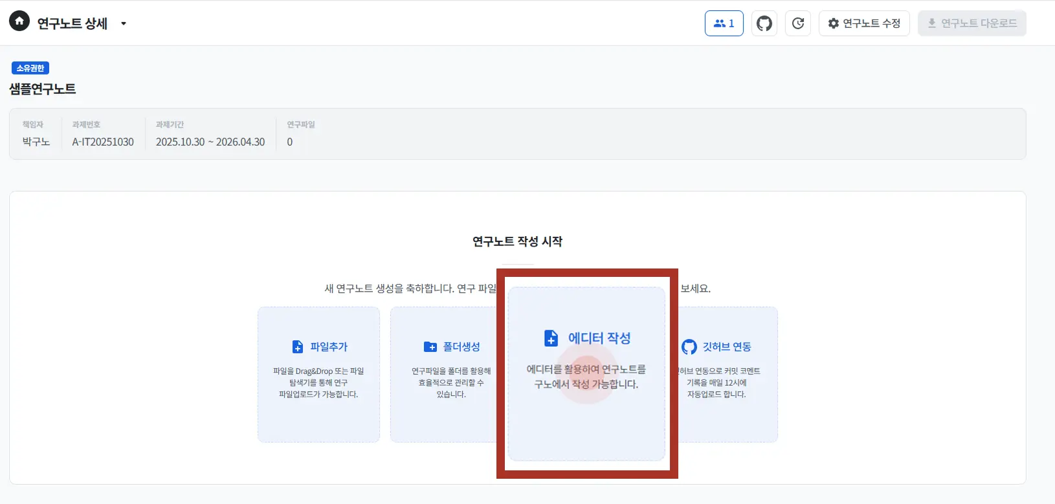The width and height of the screenshot is (1055, 504).
Task: Go to the home icon
Action: click(x=19, y=21)
